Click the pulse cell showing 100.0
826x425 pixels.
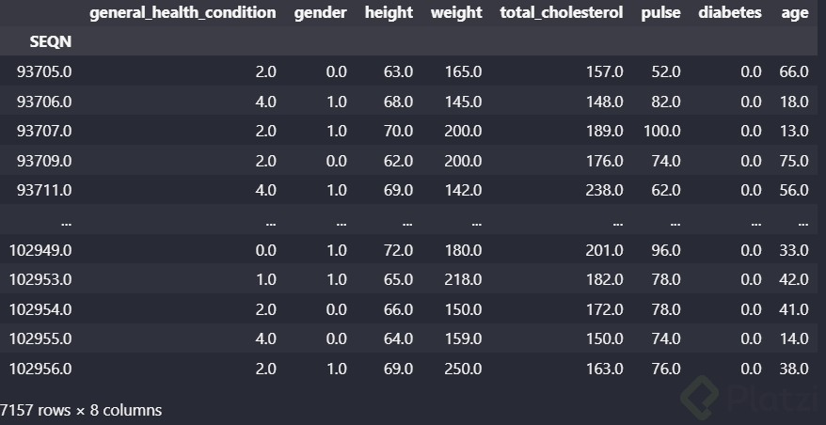pyautogui.click(x=661, y=131)
